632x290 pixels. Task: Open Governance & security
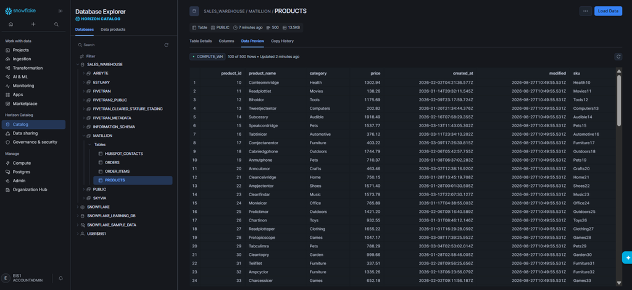coord(33,142)
